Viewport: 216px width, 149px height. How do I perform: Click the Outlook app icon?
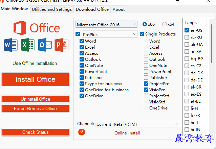tap(45, 45)
